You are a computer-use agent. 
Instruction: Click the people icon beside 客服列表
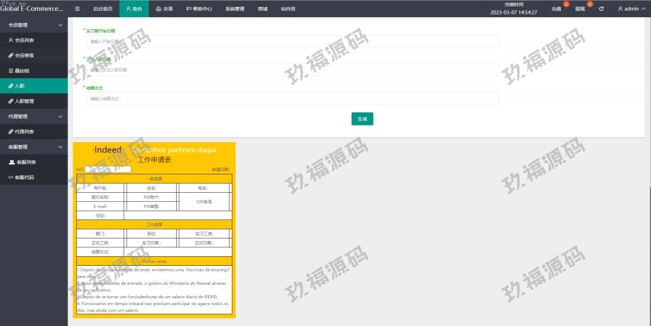(11, 162)
